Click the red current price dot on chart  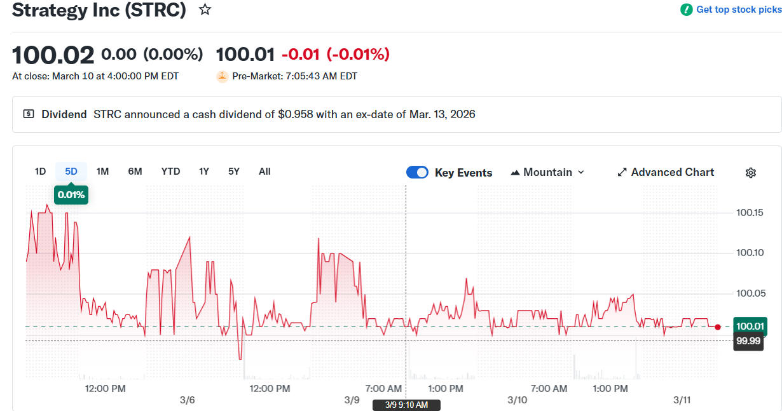tap(718, 327)
